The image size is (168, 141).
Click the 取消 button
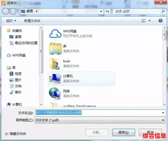(x=150, y=133)
